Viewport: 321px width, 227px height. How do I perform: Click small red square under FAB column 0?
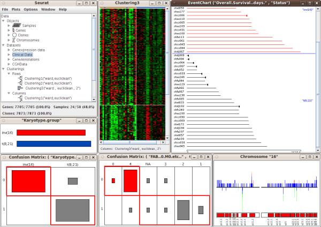(113, 180)
